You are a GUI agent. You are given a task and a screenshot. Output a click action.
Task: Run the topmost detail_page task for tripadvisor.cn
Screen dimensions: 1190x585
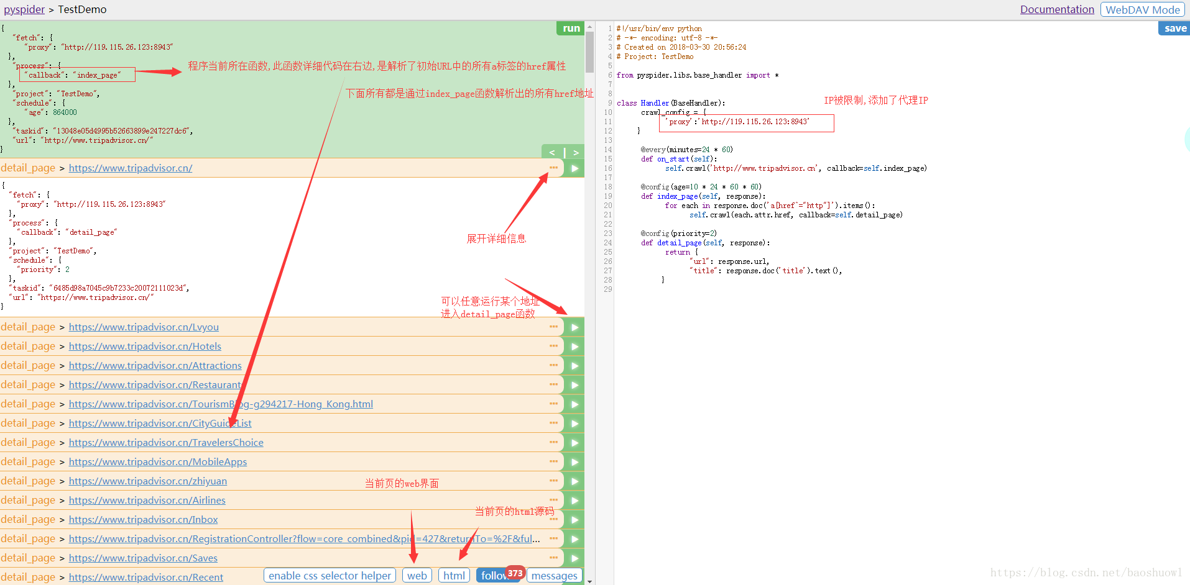pyautogui.click(x=574, y=168)
